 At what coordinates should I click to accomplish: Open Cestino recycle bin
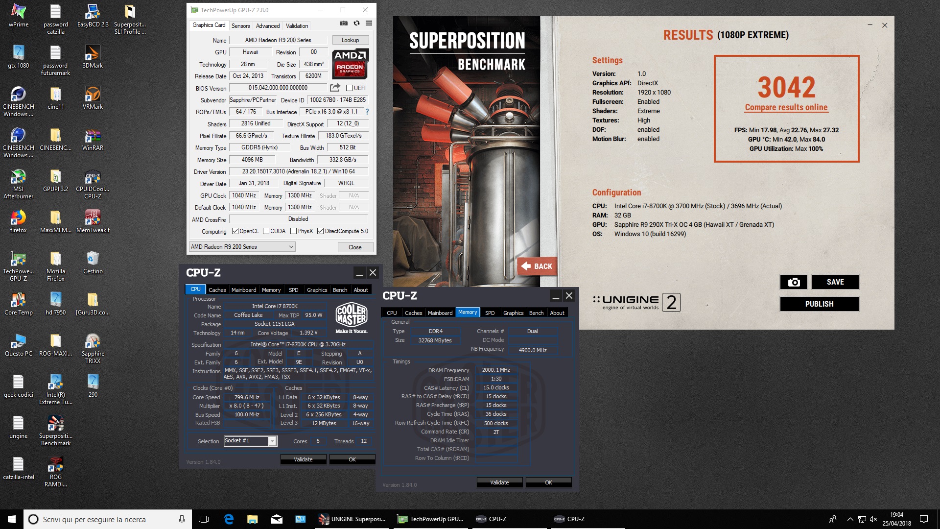point(93,263)
